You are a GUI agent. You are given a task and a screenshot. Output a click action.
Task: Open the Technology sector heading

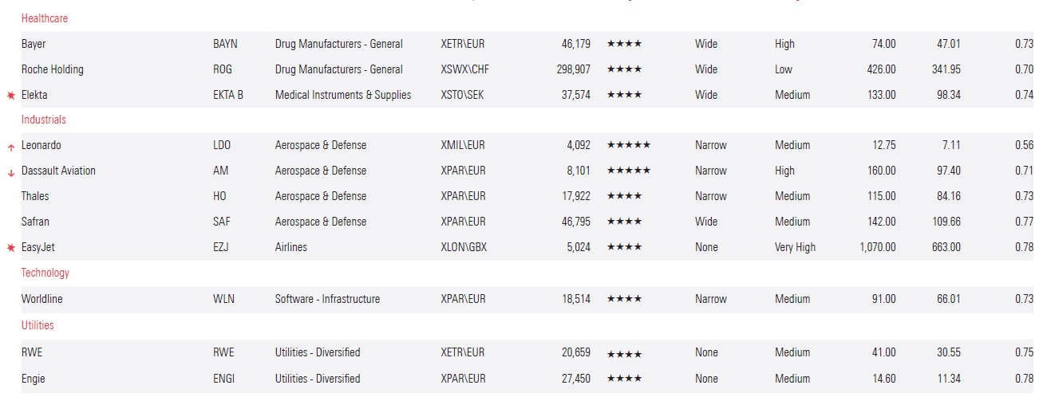click(x=45, y=273)
